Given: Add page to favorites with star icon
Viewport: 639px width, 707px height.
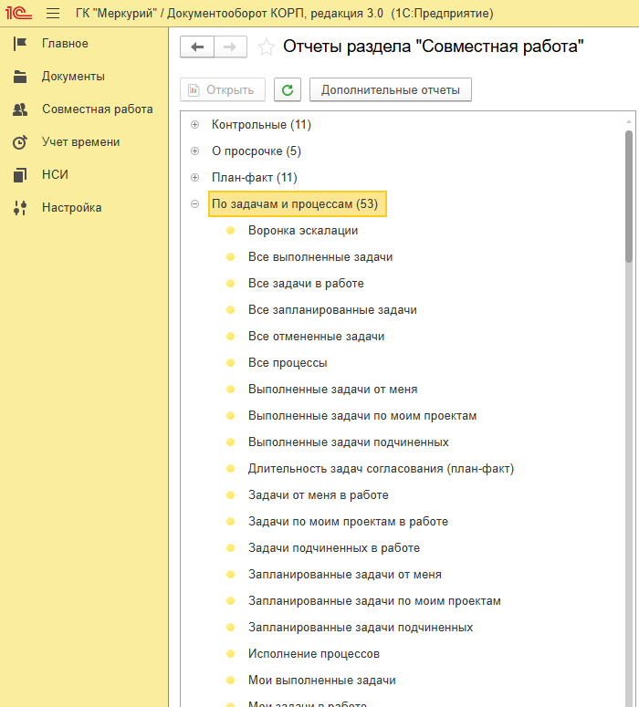Looking at the screenshot, I should click(x=266, y=47).
